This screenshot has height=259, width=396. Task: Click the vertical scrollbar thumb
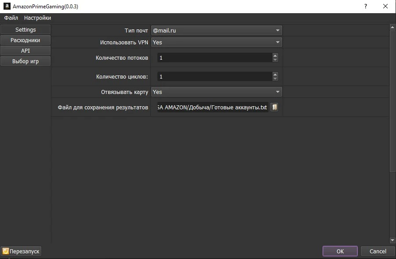point(392,101)
